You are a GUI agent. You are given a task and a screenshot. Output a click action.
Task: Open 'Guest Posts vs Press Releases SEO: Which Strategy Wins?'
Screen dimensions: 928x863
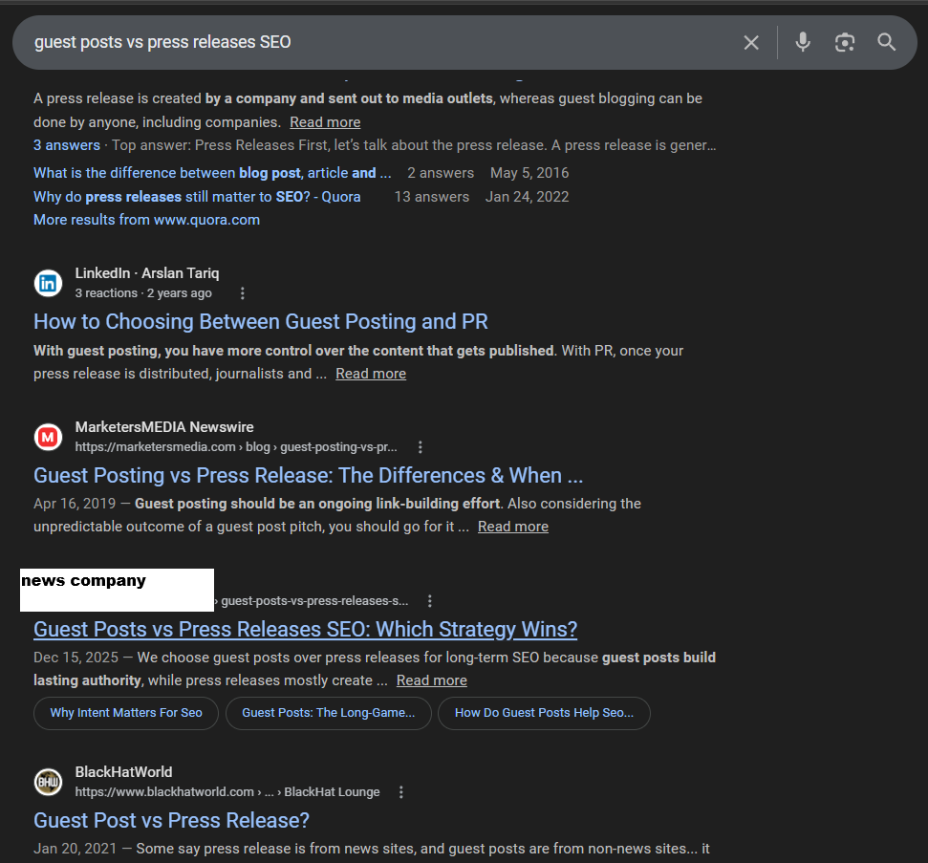[305, 629]
